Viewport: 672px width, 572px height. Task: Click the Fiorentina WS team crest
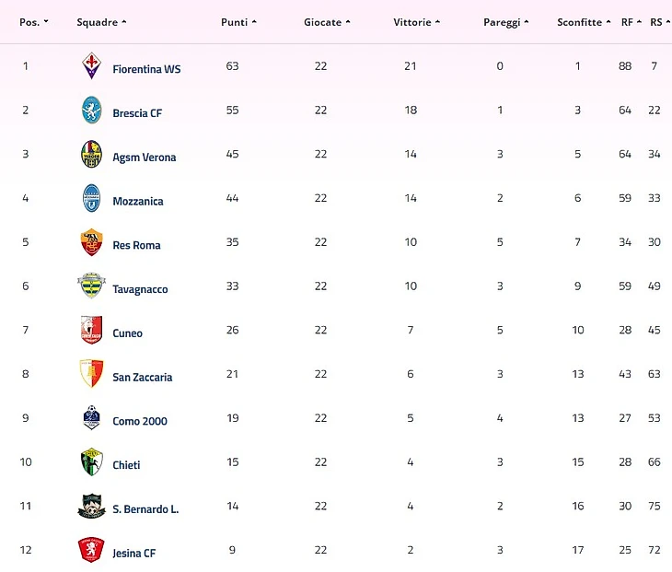tap(91, 67)
